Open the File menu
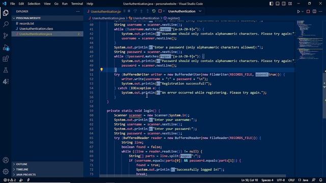Viewport: 326px width, 183px height. pyautogui.click(x=12, y=4)
